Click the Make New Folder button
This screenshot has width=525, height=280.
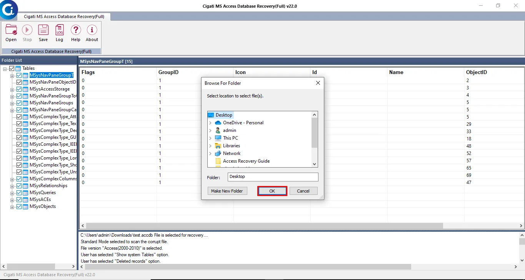[x=227, y=191]
